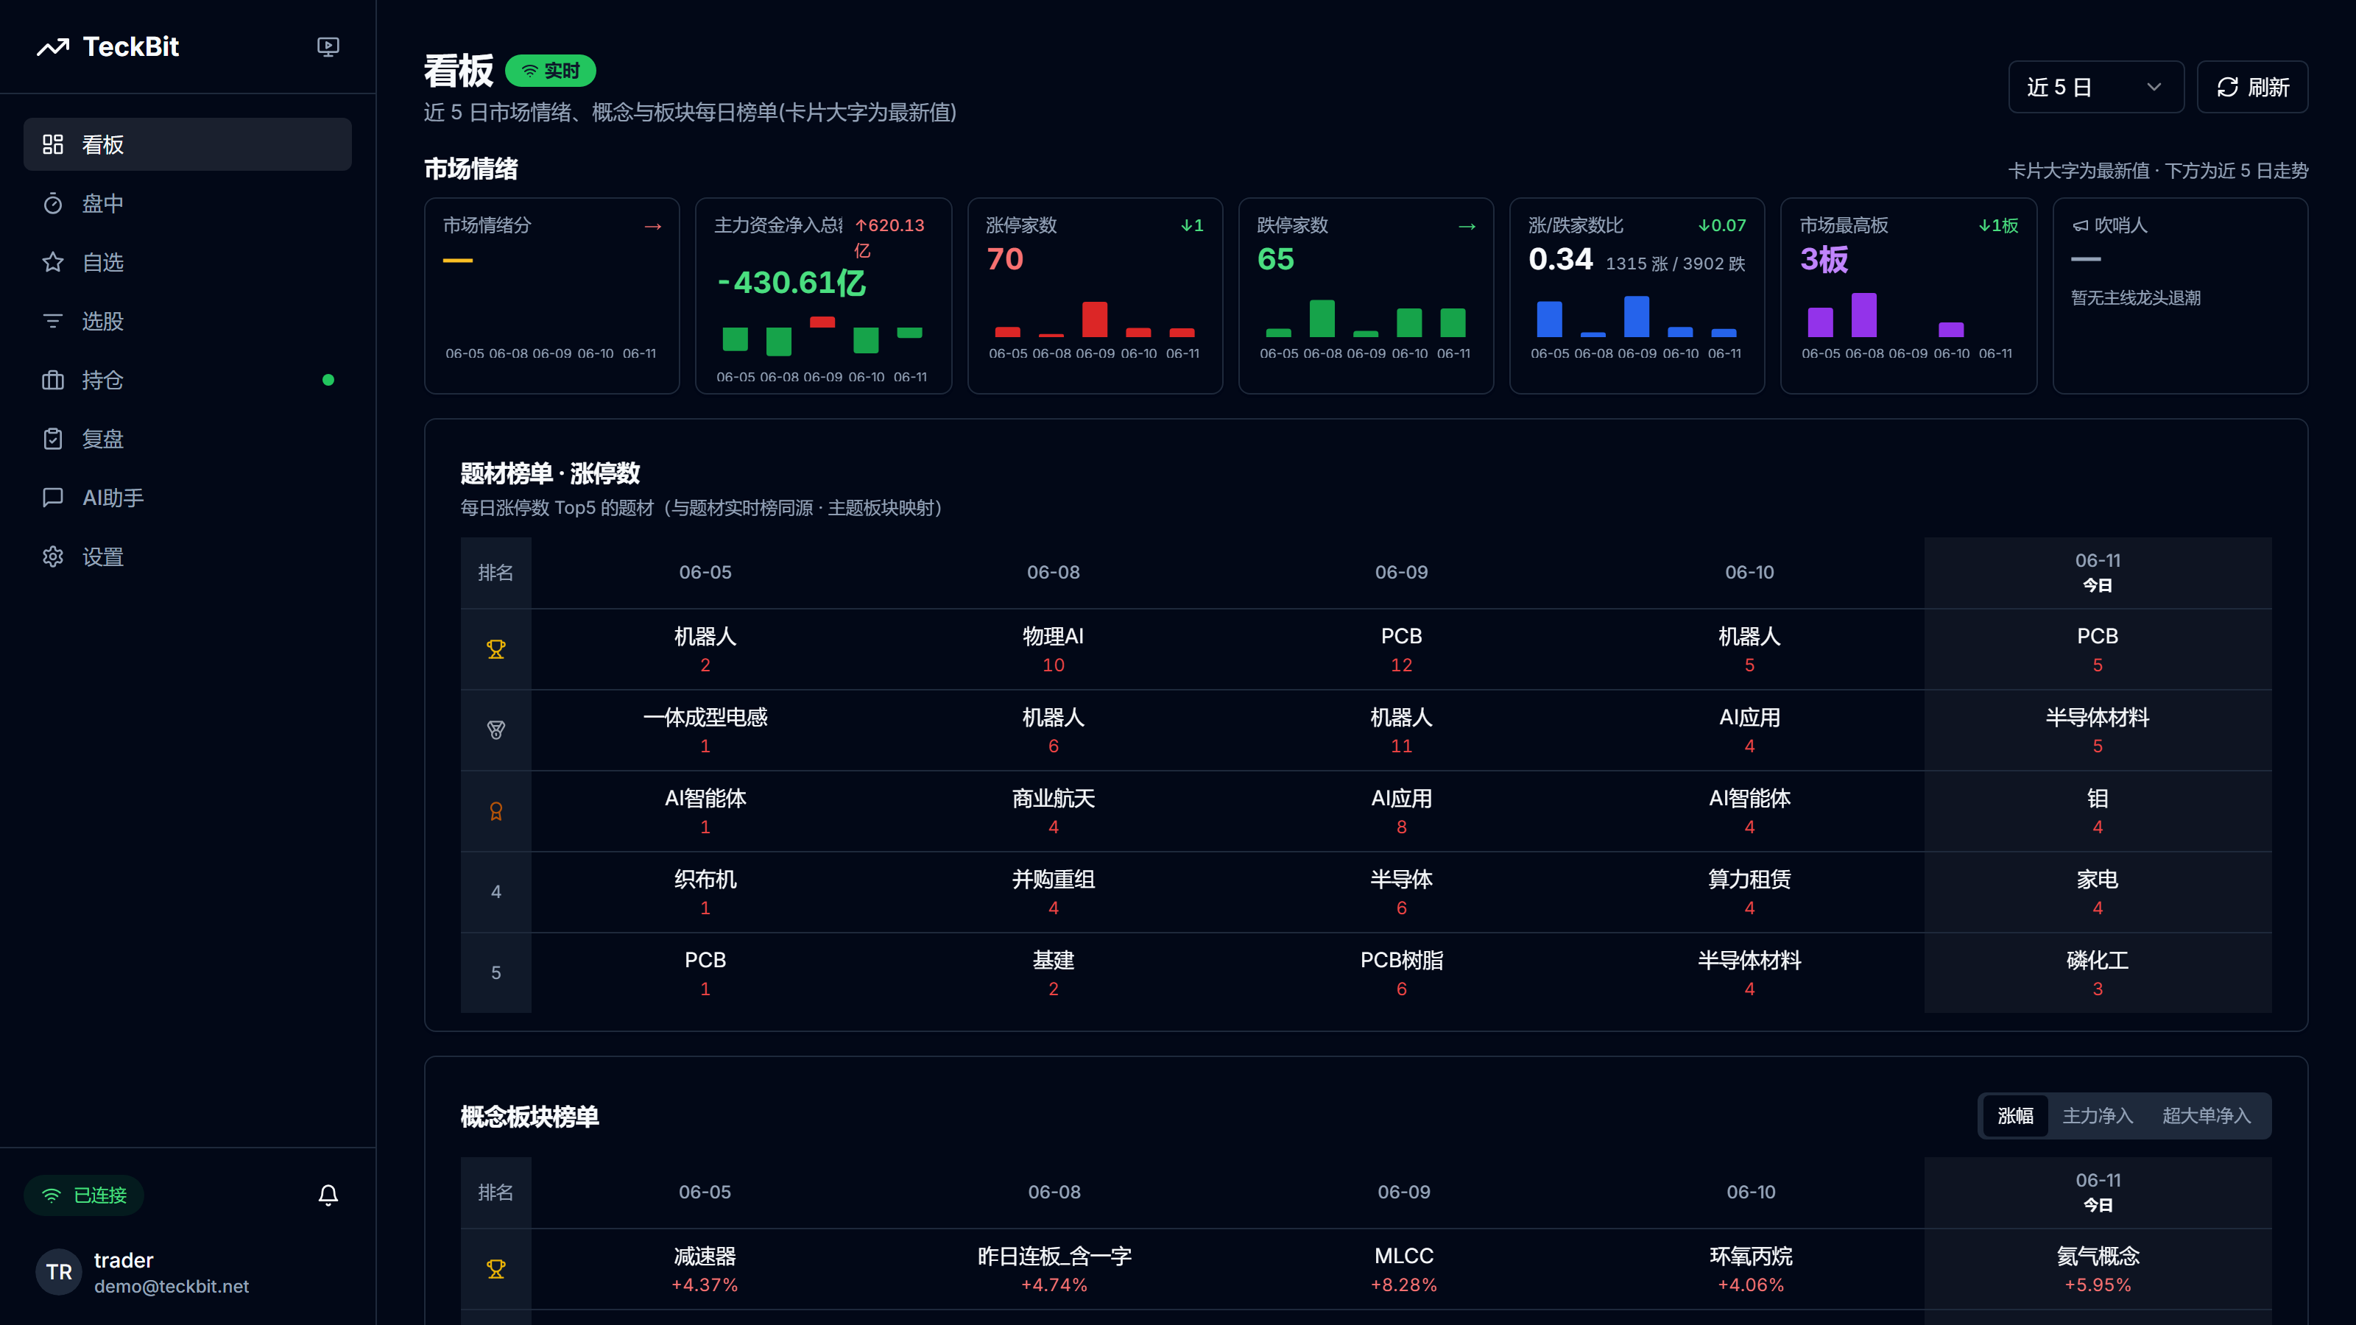
Task: Open the notification bell
Action: click(x=328, y=1195)
